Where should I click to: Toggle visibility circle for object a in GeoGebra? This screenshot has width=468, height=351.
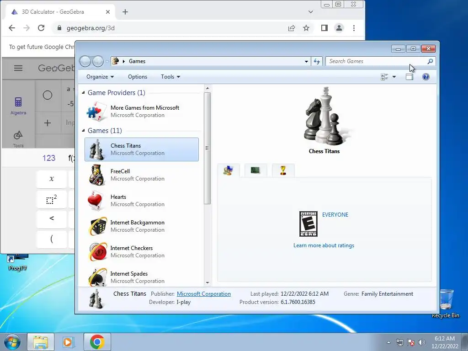[48, 95]
